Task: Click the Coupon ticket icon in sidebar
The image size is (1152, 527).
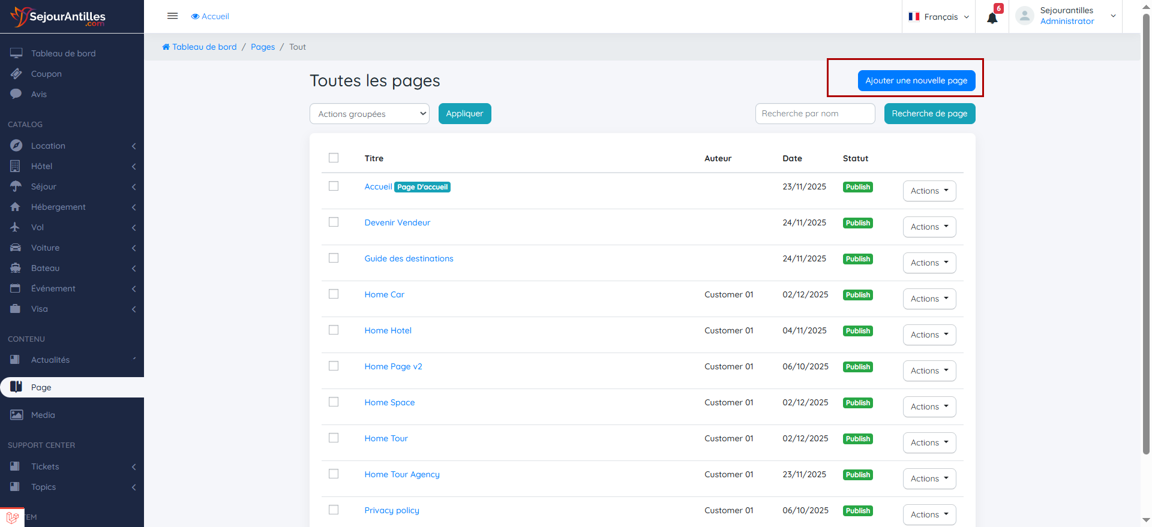Action: (x=16, y=74)
